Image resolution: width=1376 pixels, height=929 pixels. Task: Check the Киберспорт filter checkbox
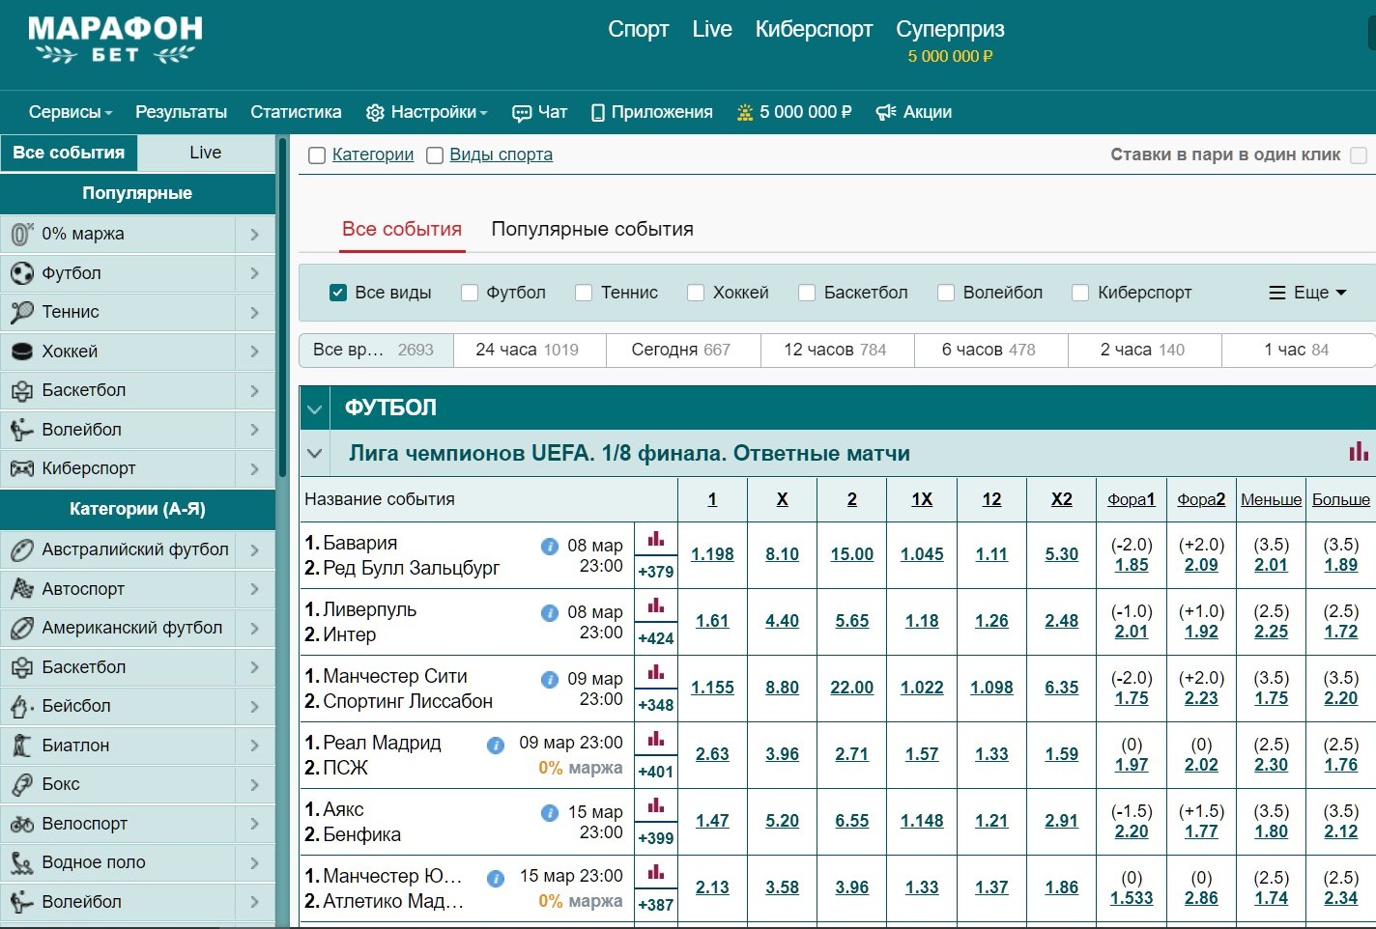[1080, 293]
